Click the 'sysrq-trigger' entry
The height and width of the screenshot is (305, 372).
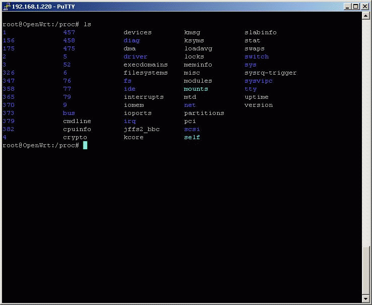click(271, 73)
